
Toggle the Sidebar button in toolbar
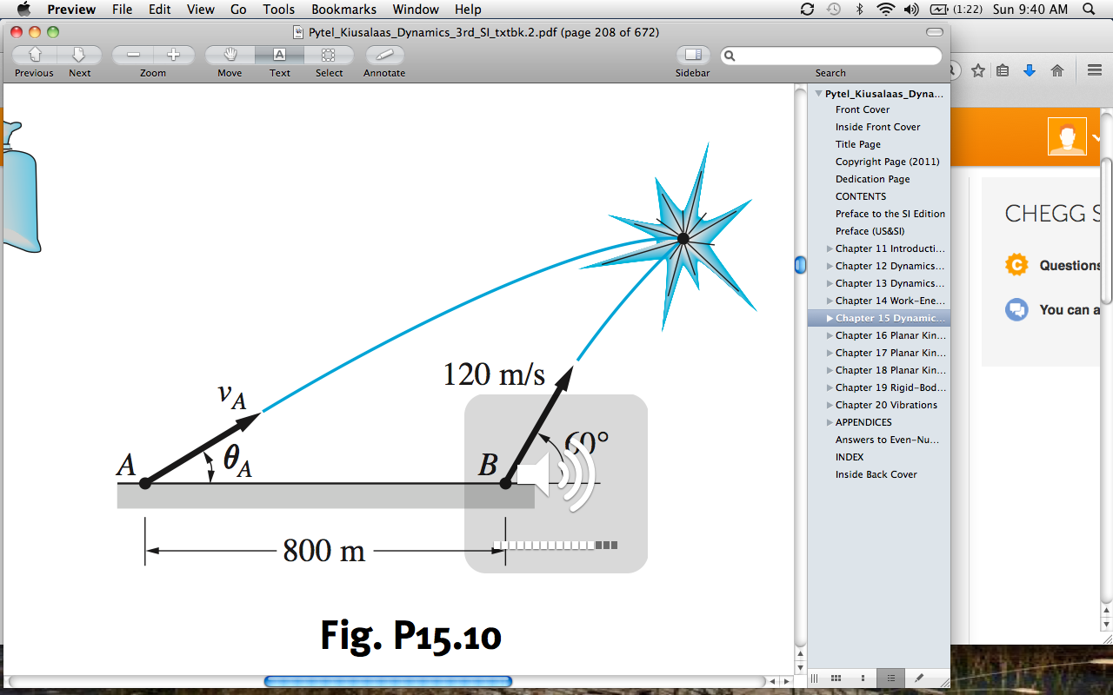692,56
